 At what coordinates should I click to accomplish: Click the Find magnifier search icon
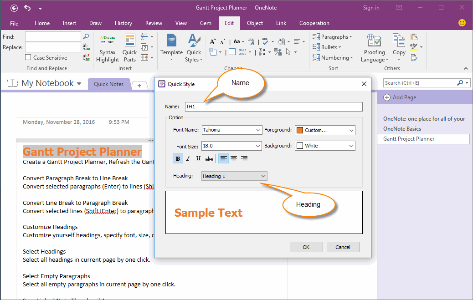pos(86,36)
